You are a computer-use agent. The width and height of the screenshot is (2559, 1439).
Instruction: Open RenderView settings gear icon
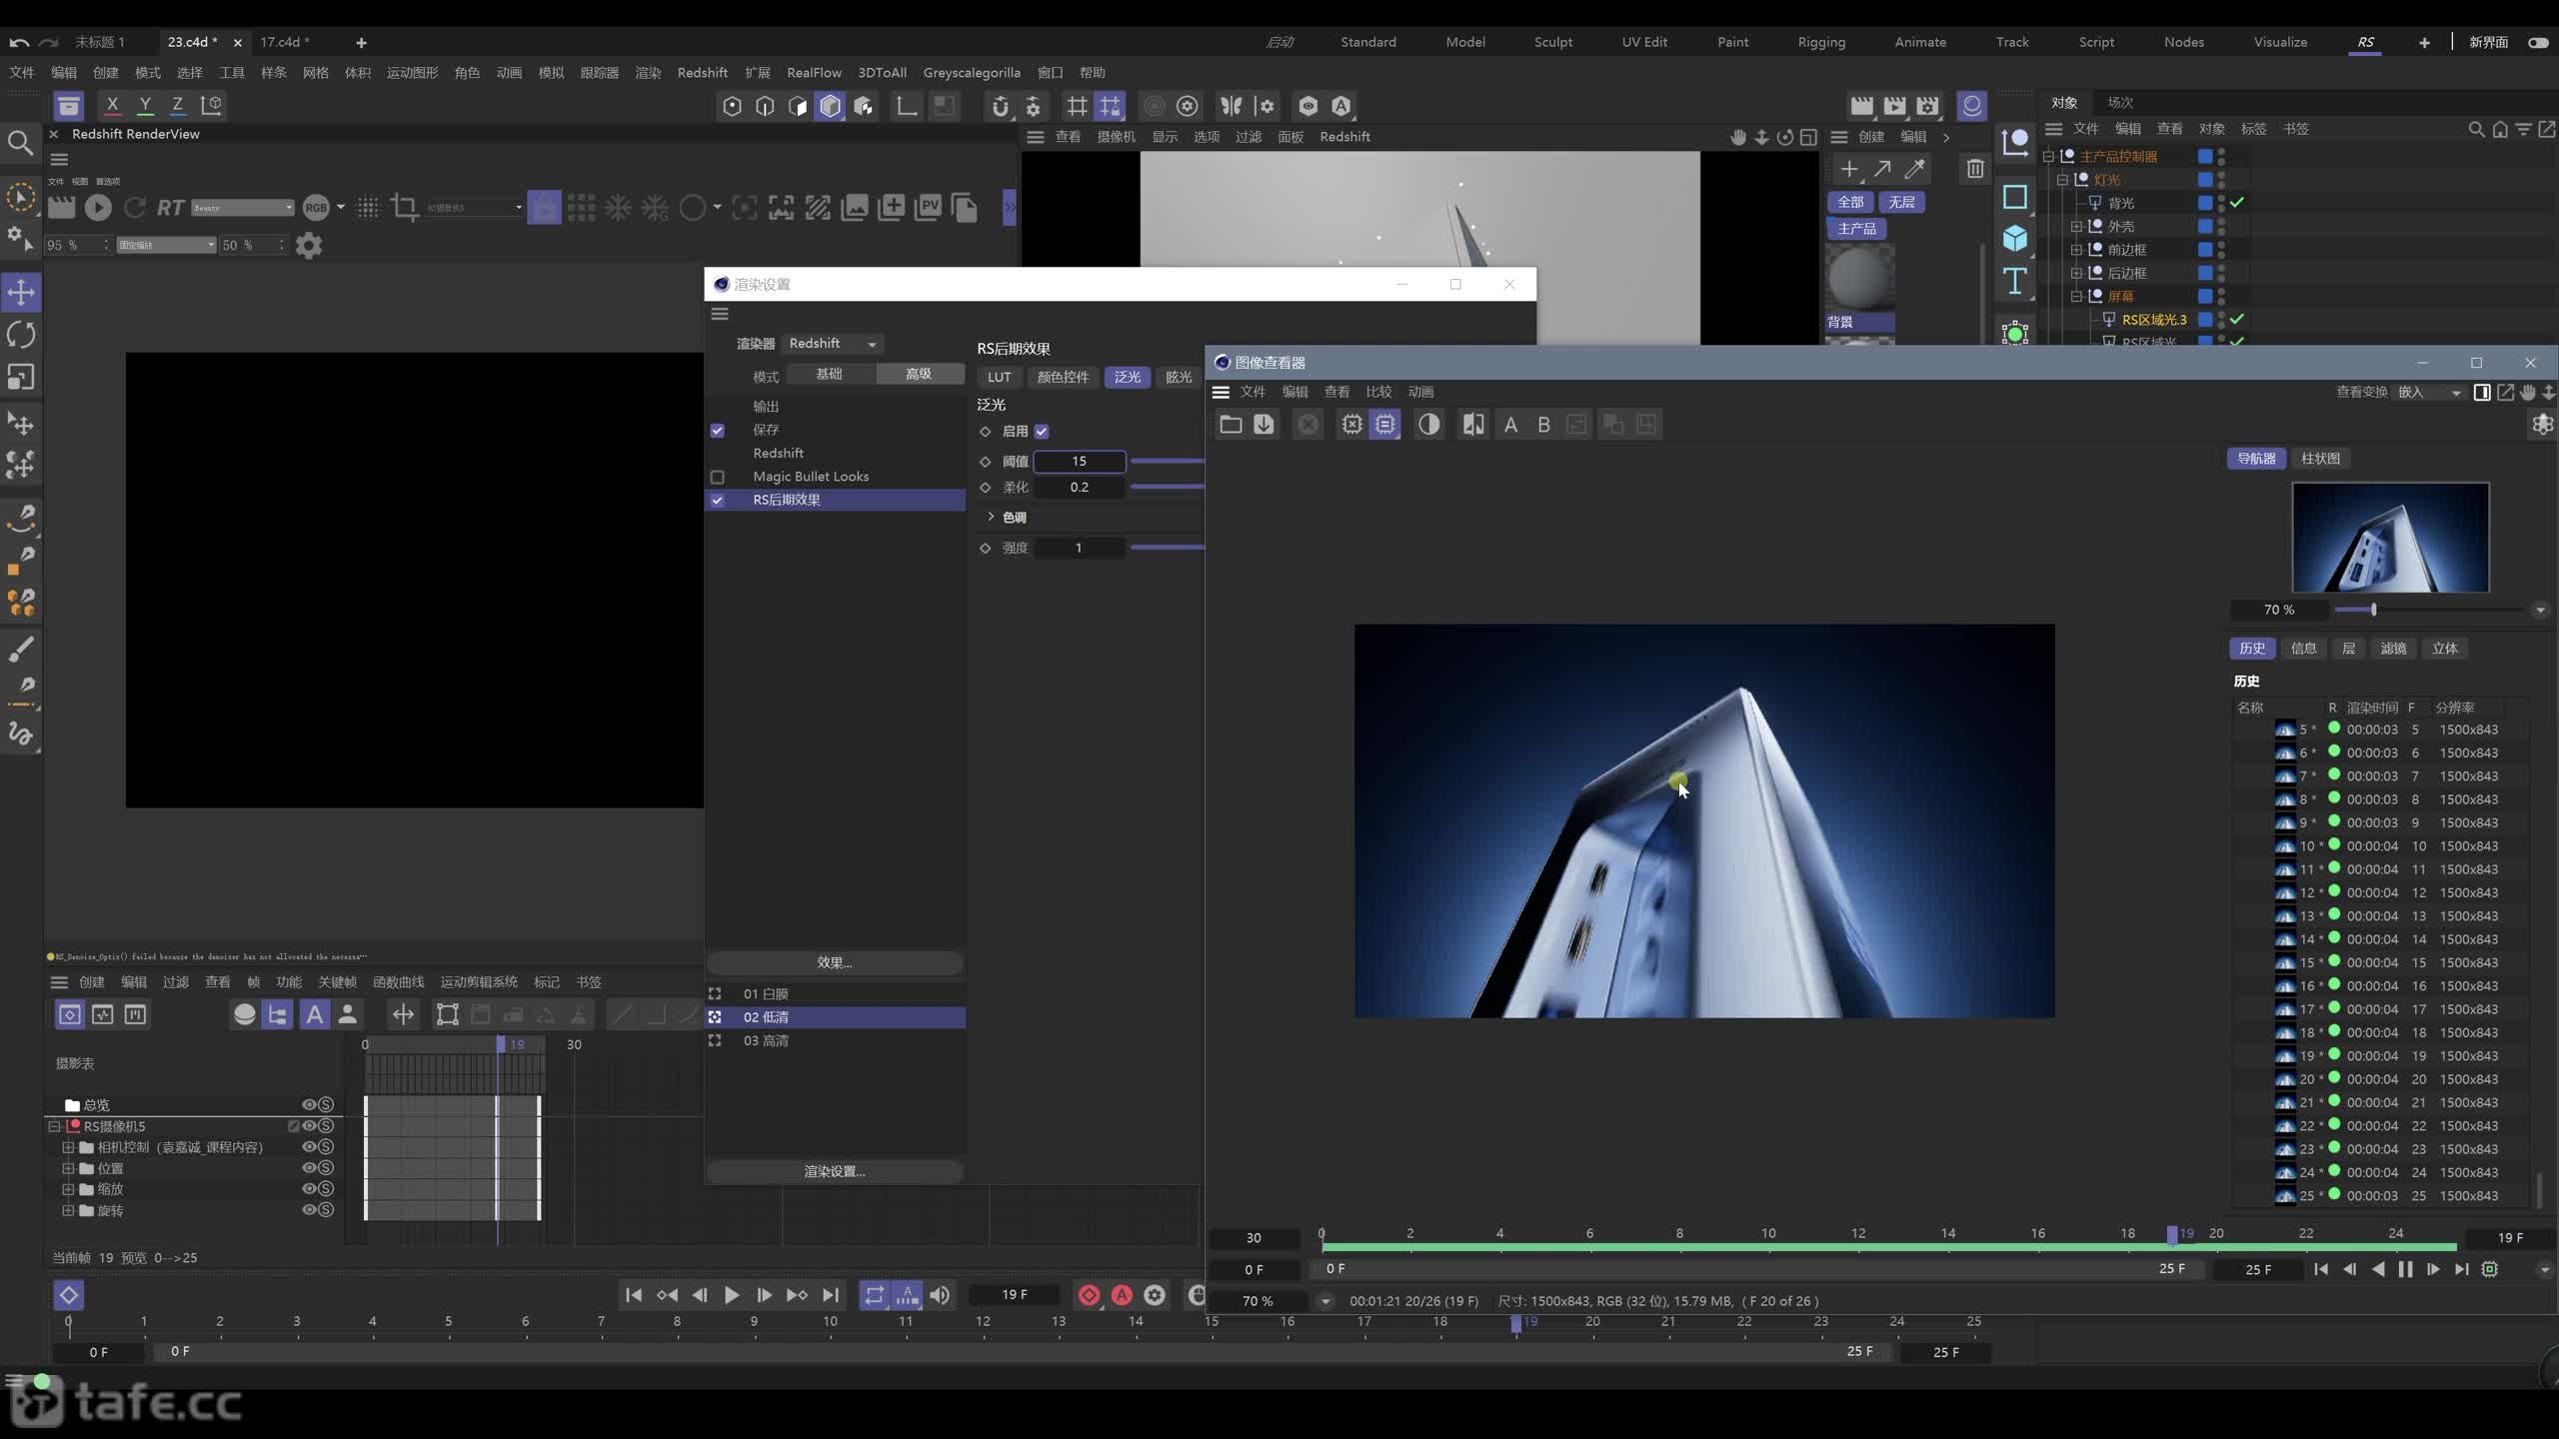click(x=309, y=245)
